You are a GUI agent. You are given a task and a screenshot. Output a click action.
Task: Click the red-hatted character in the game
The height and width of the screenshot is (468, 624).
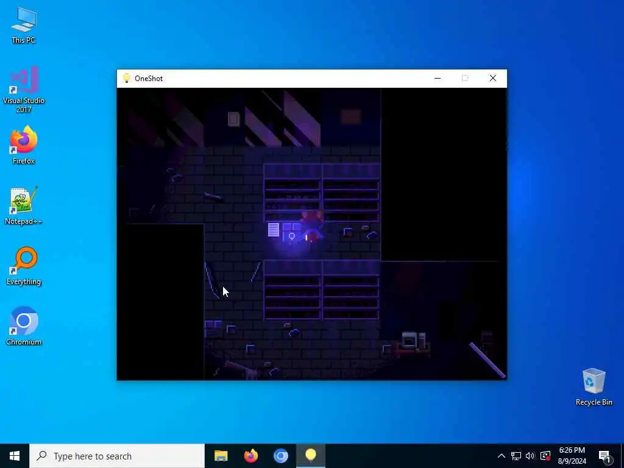click(311, 227)
